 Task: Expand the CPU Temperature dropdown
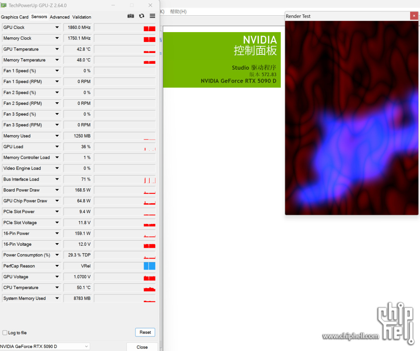(x=57, y=288)
